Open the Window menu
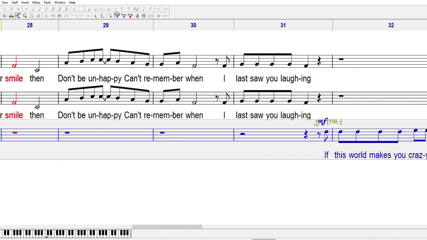 60,2
